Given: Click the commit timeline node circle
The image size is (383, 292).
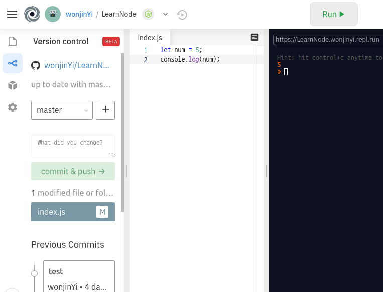Looking at the screenshot, I should [x=35, y=274].
